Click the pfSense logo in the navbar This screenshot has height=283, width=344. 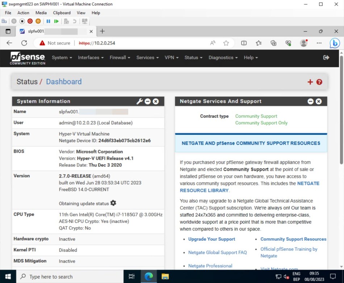click(27, 57)
